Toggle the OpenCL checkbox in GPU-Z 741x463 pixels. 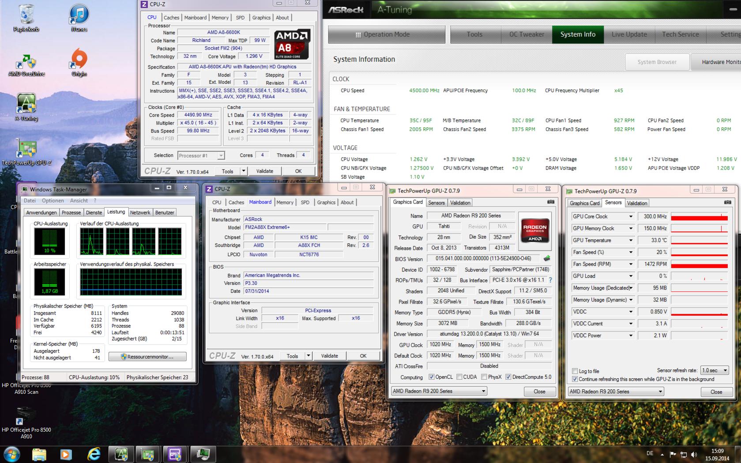[432, 377]
